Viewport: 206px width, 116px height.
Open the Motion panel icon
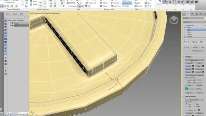[197, 14]
